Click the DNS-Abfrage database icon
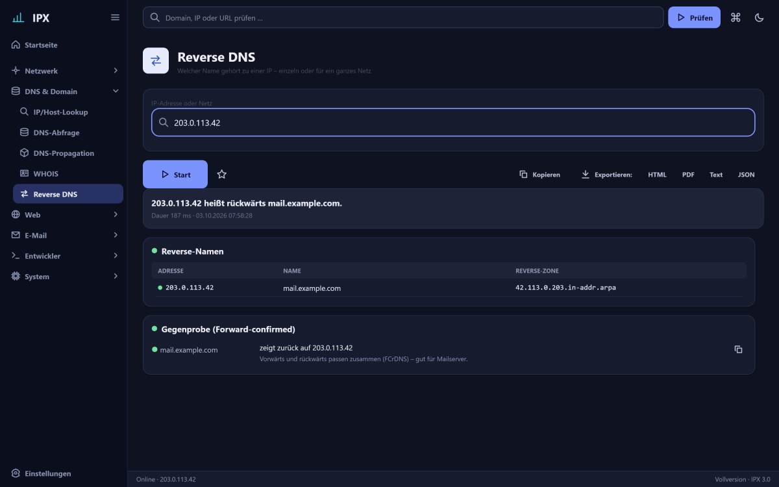The width and height of the screenshot is (779, 487). click(x=25, y=132)
